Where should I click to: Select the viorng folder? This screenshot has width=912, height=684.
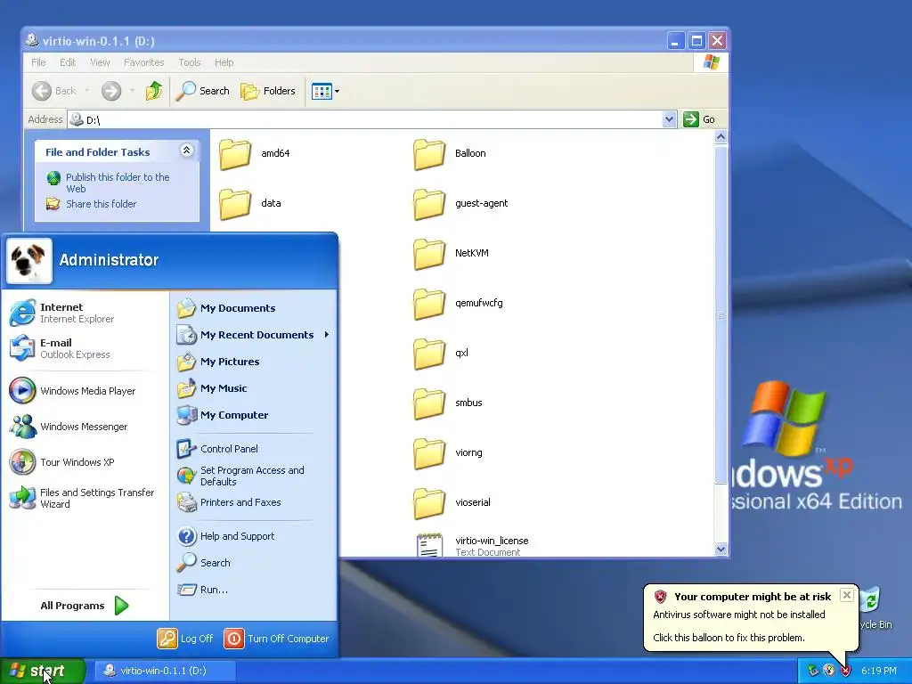point(448,453)
